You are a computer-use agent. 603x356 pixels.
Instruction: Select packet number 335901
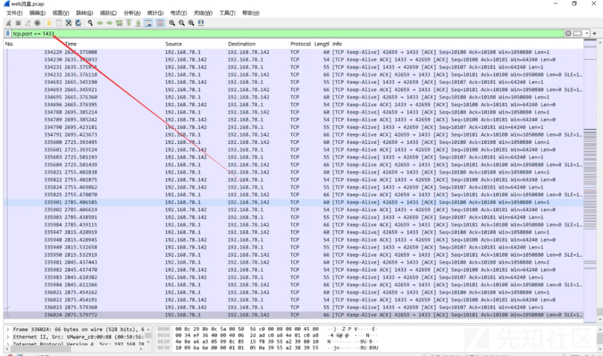coord(294,202)
